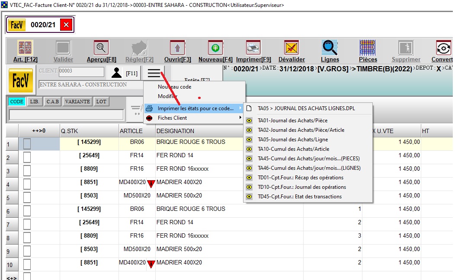
Task: Tick the checkbox in row 1
Action: 27,144
